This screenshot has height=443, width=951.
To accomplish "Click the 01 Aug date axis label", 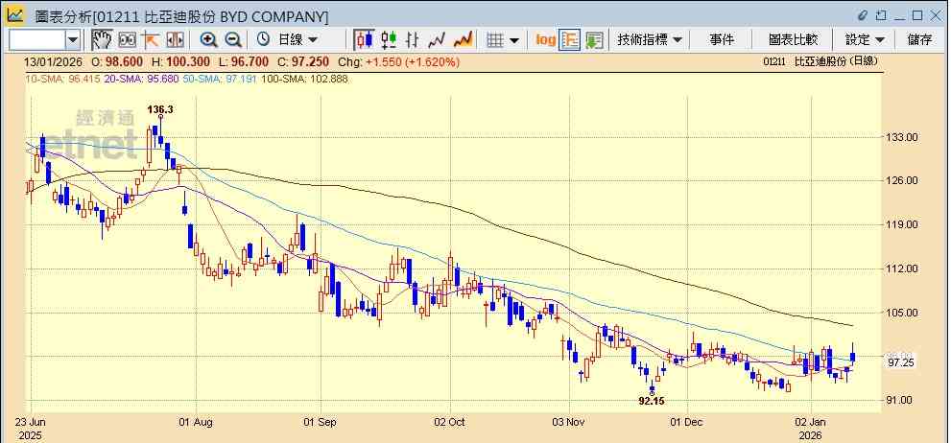I will point(197,422).
